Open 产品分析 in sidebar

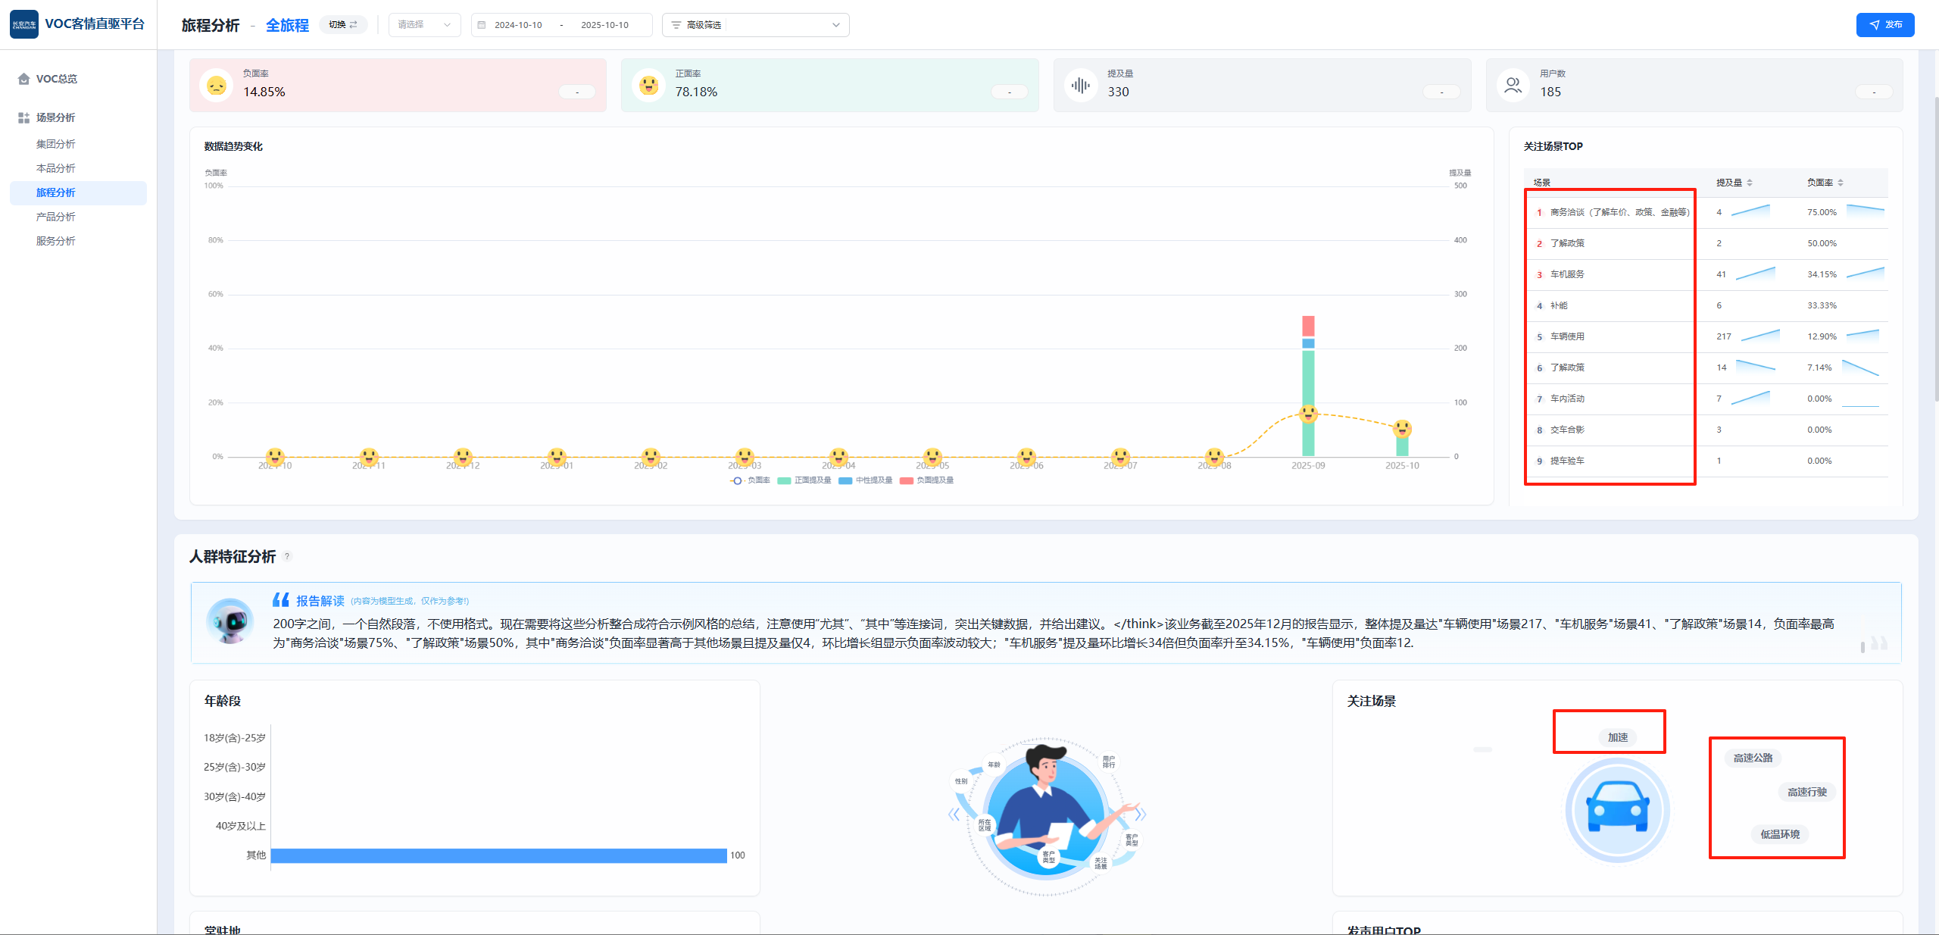point(56,217)
